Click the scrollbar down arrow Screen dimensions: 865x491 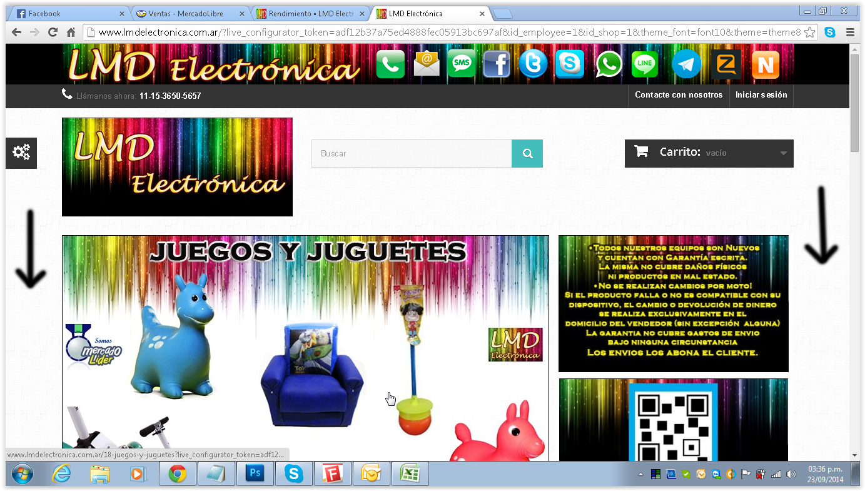tap(855, 455)
